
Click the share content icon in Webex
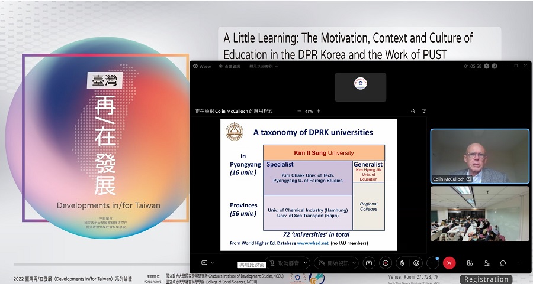point(369,263)
